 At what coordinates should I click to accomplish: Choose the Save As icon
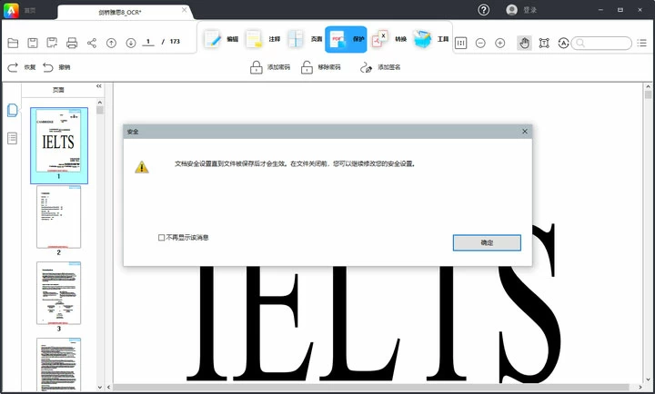(52, 43)
